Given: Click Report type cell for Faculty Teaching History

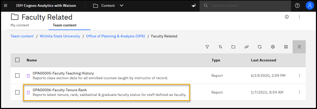Looking at the screenshot, I should [x=217, y=76].
